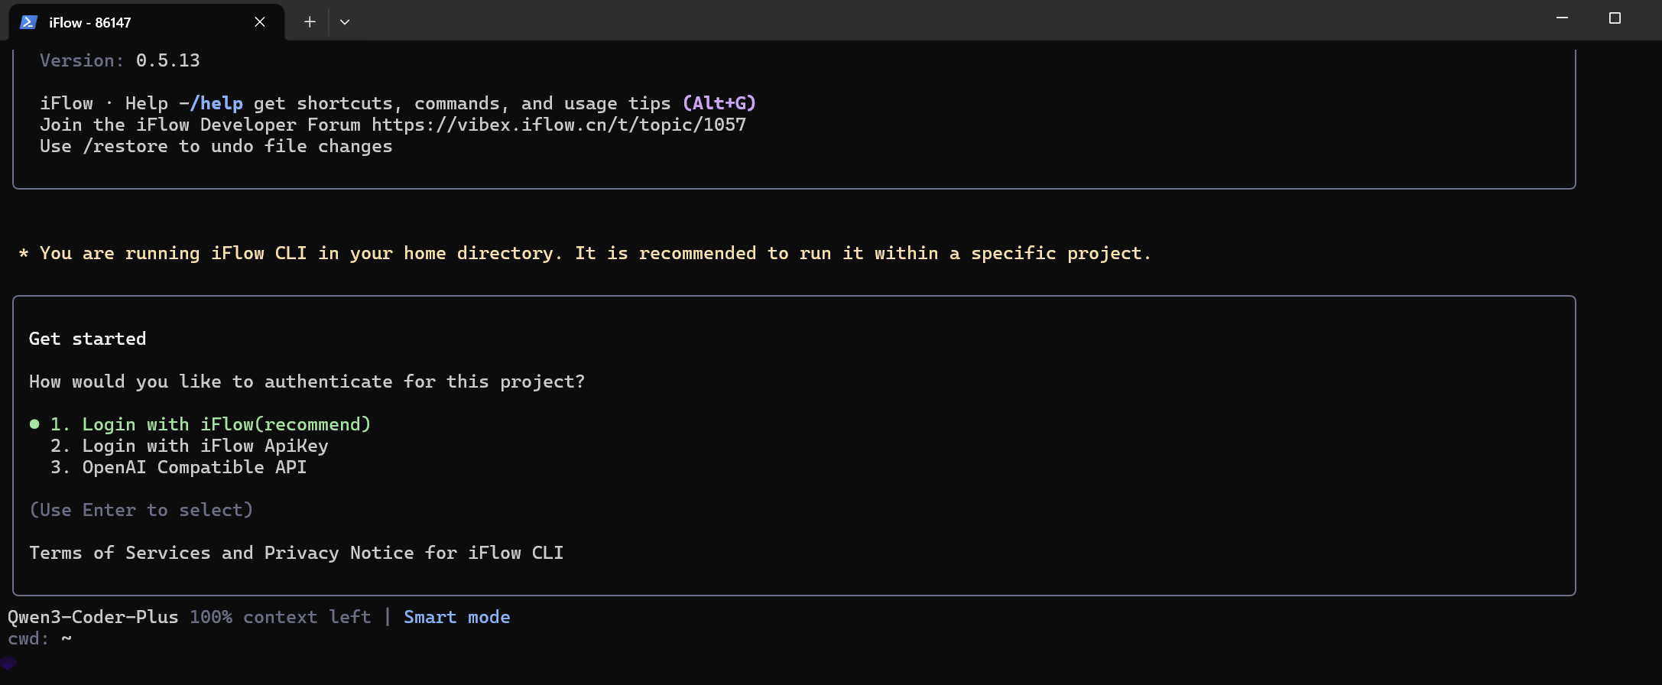Open the iFlow Developer Forum URL

(559, 125)
